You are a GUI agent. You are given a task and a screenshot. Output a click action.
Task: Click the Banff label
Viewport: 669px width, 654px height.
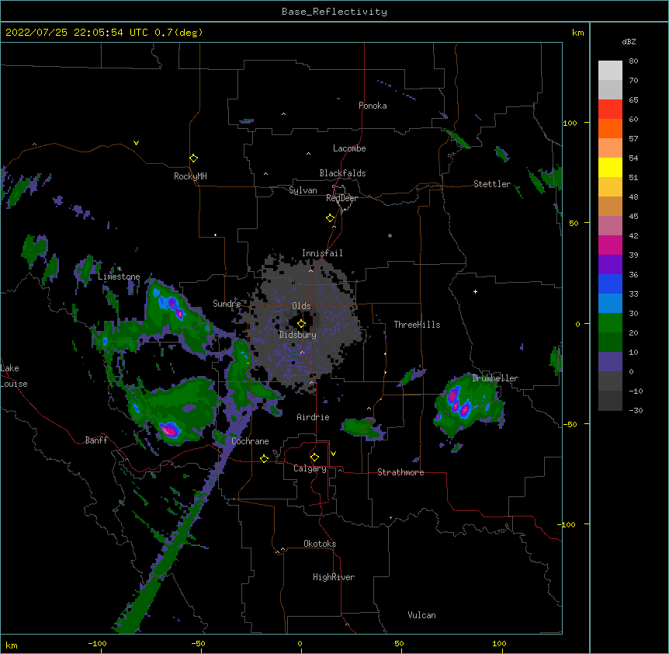coord(96,440)
